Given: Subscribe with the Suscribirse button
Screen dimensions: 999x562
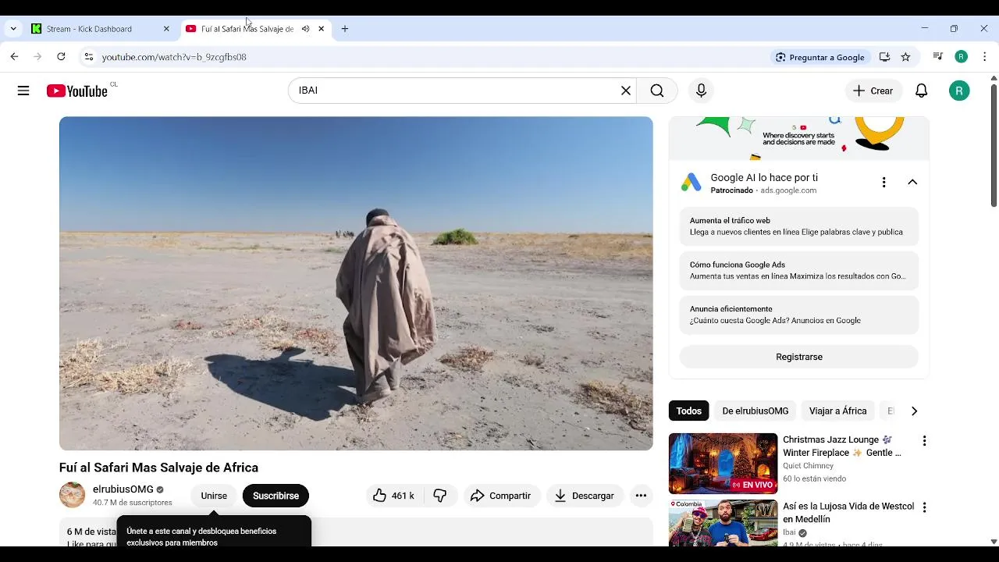Looking at the screenshot, I should (x=276, y=496).
